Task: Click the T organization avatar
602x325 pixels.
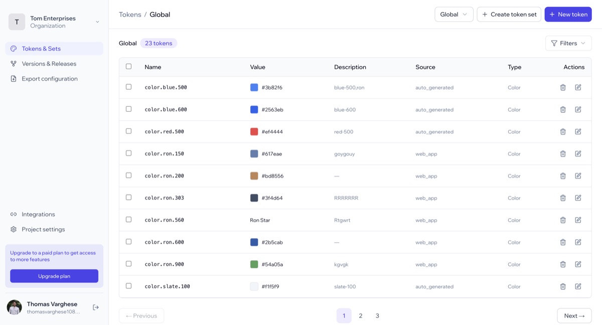Action: coord(17,22)
